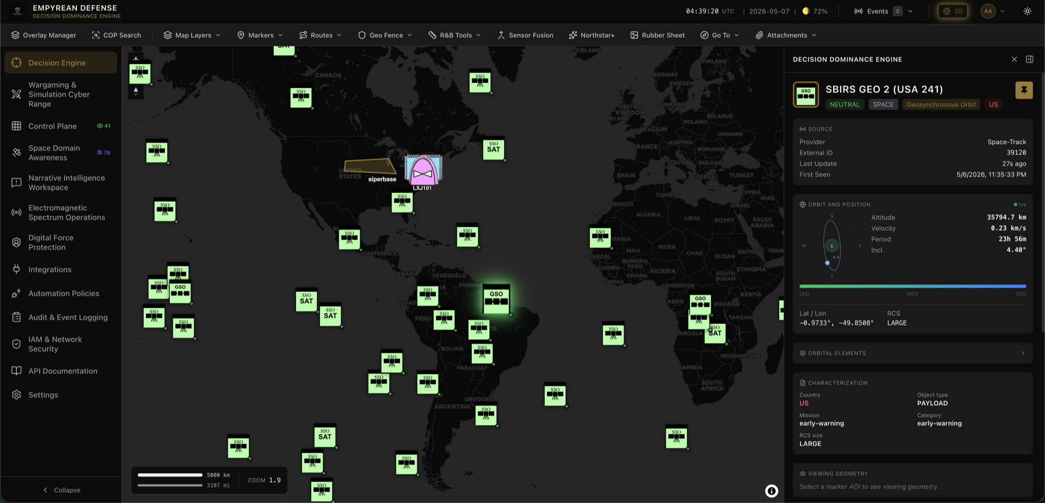Click Integrations plug icon
The image size is (1045, 503).
coord(16,269)
